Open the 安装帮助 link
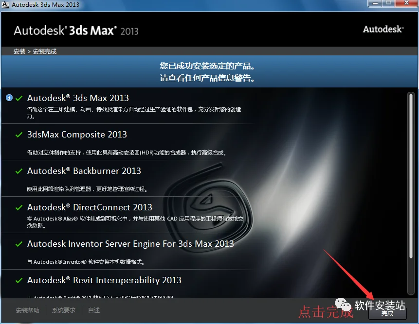Screen dimensions: 419x324 28,310
